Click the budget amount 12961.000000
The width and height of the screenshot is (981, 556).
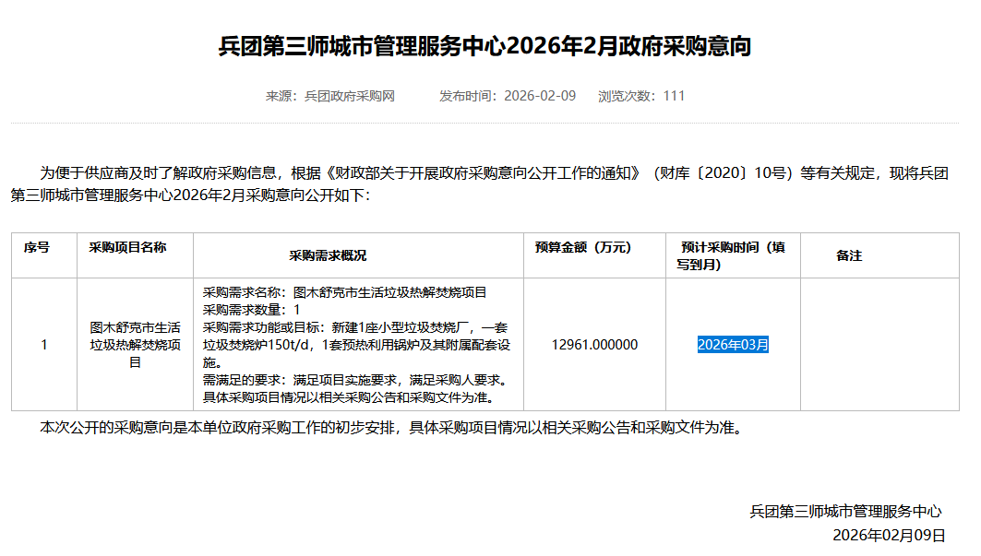594,345
